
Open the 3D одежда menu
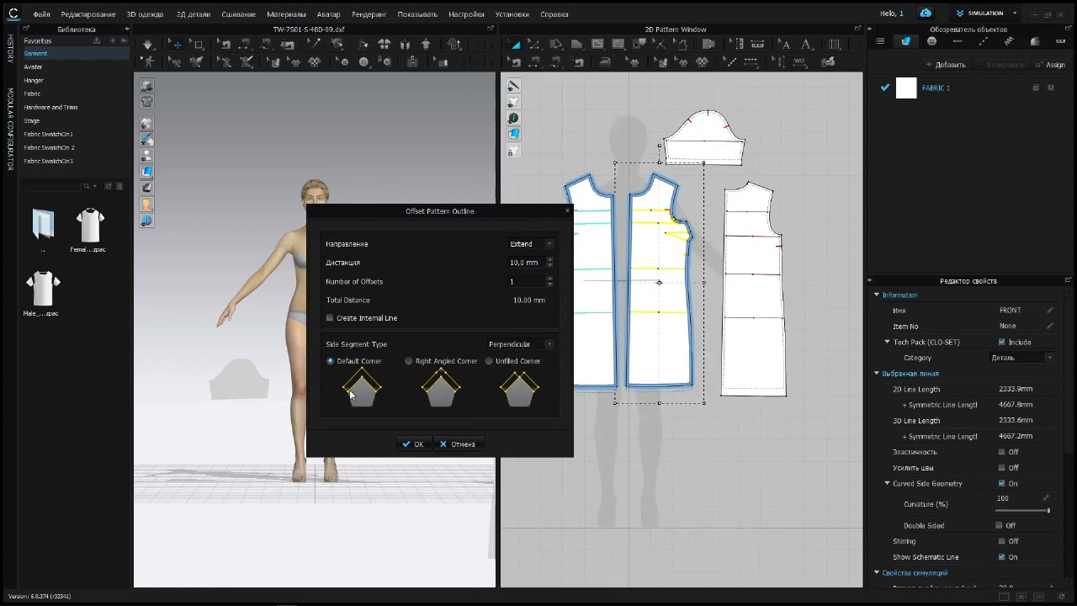[146, 14]
